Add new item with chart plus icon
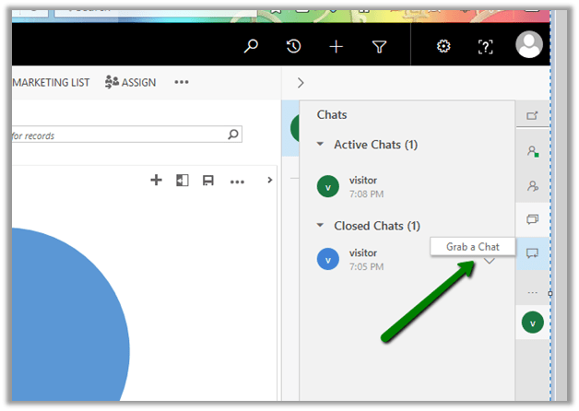This screenshot has width=579, height=411. pyautogui.click(x=156, y=180)
